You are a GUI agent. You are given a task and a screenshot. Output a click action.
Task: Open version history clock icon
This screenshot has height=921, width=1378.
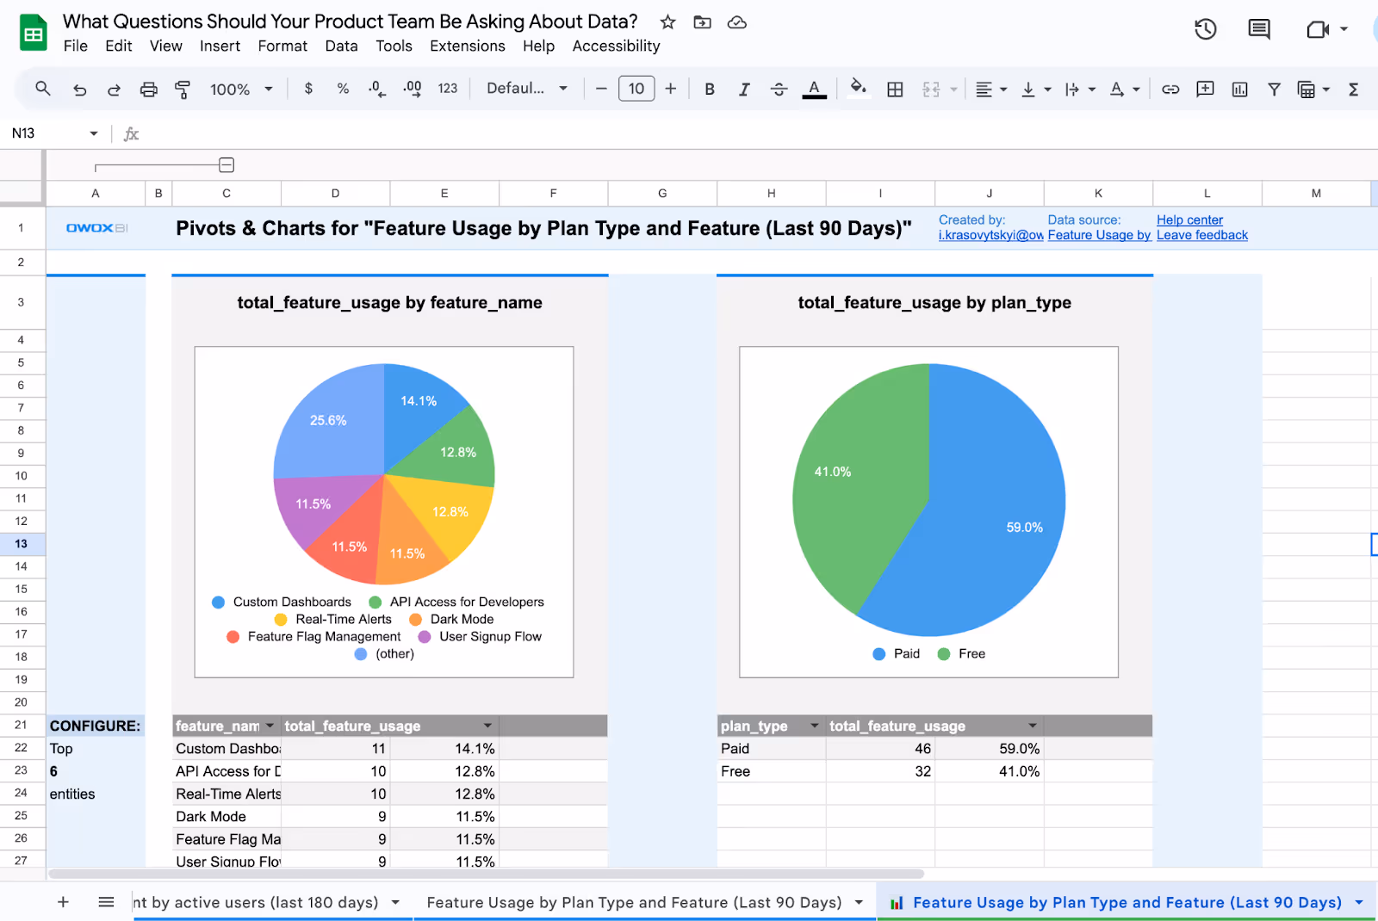pyautogui.click(x=1205, y=29)
